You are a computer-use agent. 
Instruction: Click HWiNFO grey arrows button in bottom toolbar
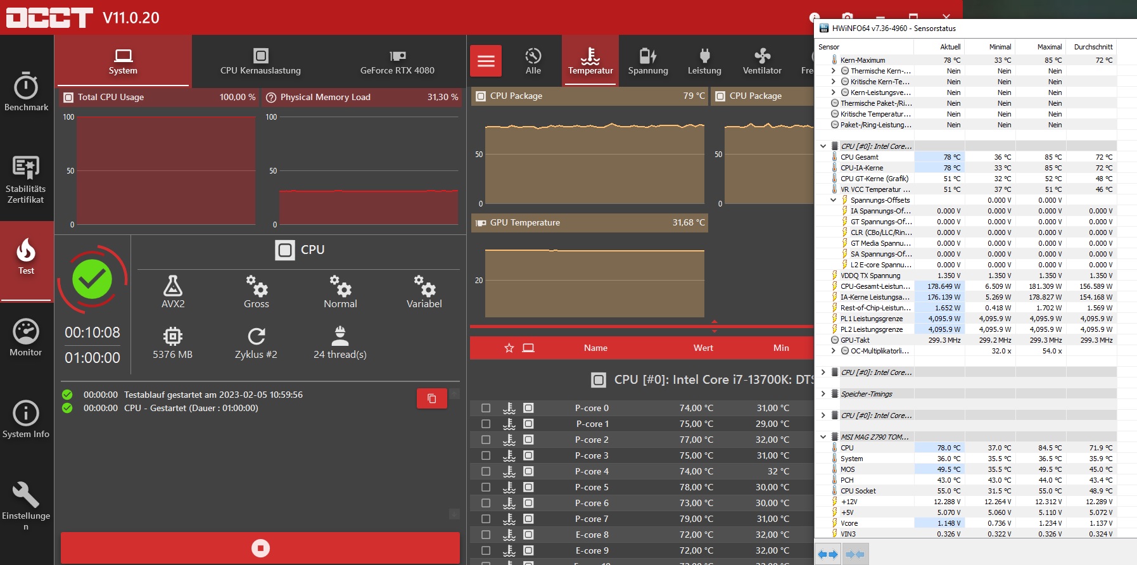[854, 554]
